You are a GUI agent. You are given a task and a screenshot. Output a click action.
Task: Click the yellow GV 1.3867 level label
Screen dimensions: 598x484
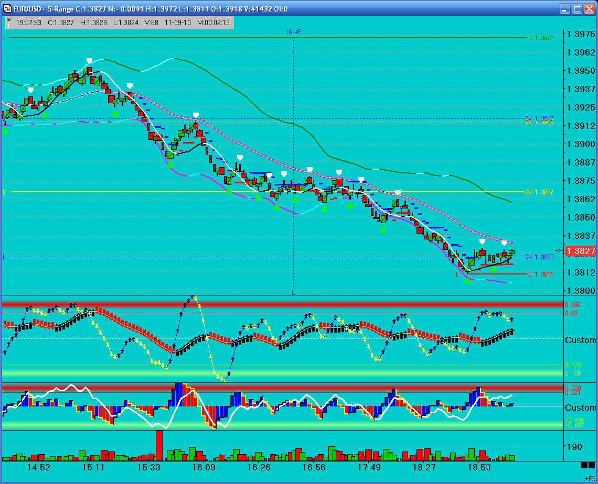coord(539,192)
